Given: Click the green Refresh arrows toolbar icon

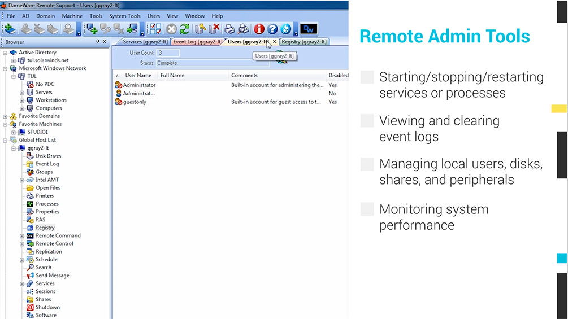Looking at the screenshot, I should [x=185, y=29].
